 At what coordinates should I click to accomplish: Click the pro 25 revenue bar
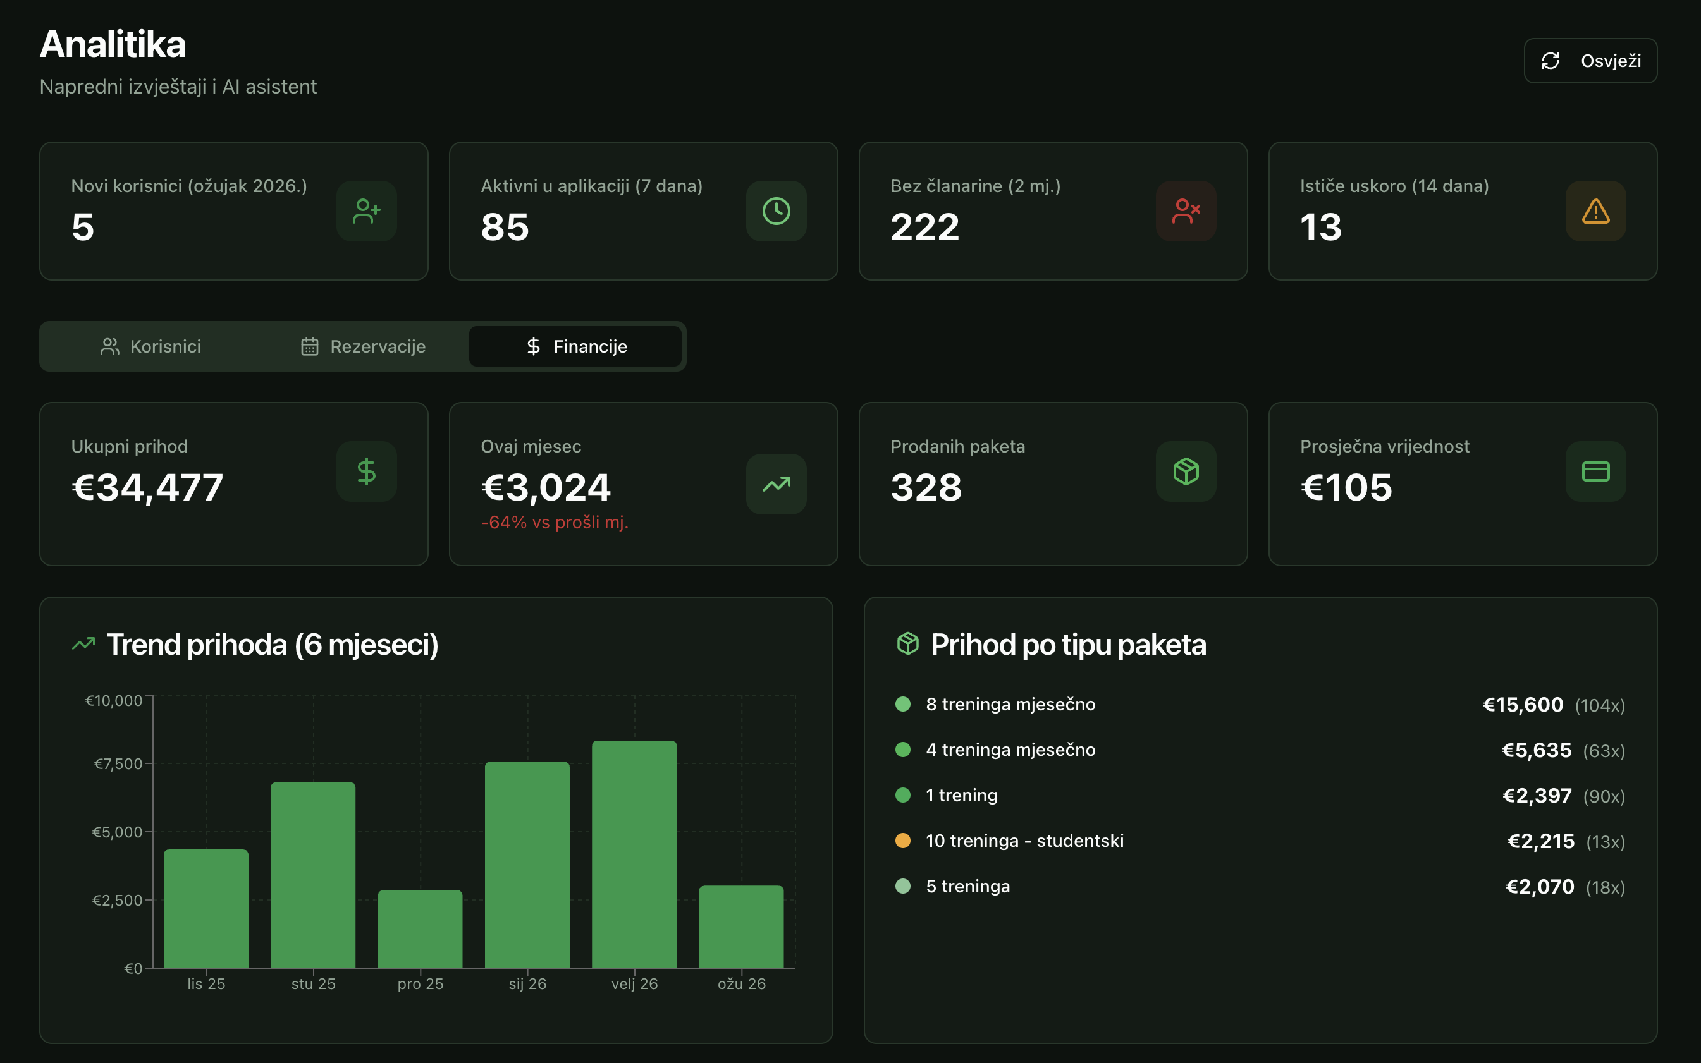tap(420, 929)
